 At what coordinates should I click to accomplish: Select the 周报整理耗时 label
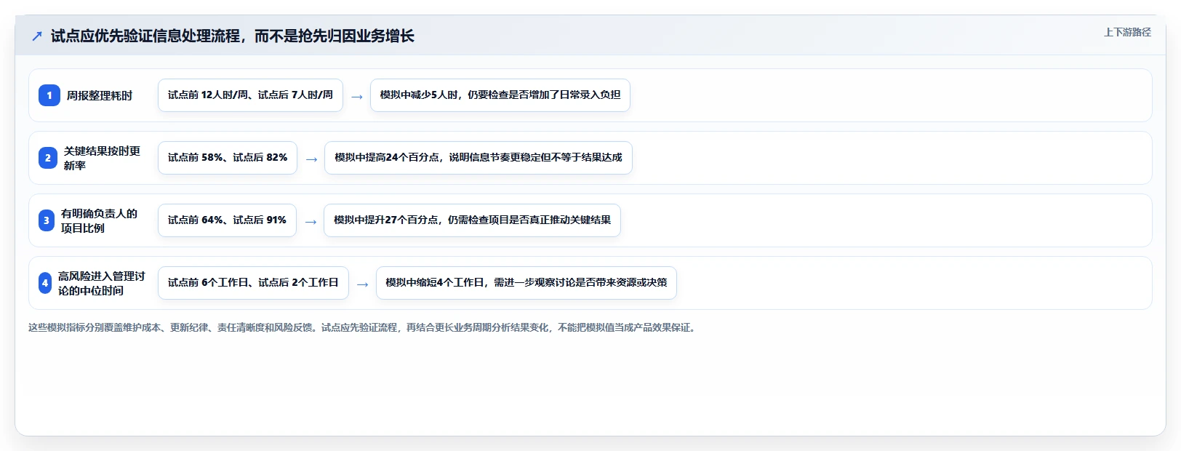(x=100, y=95)
